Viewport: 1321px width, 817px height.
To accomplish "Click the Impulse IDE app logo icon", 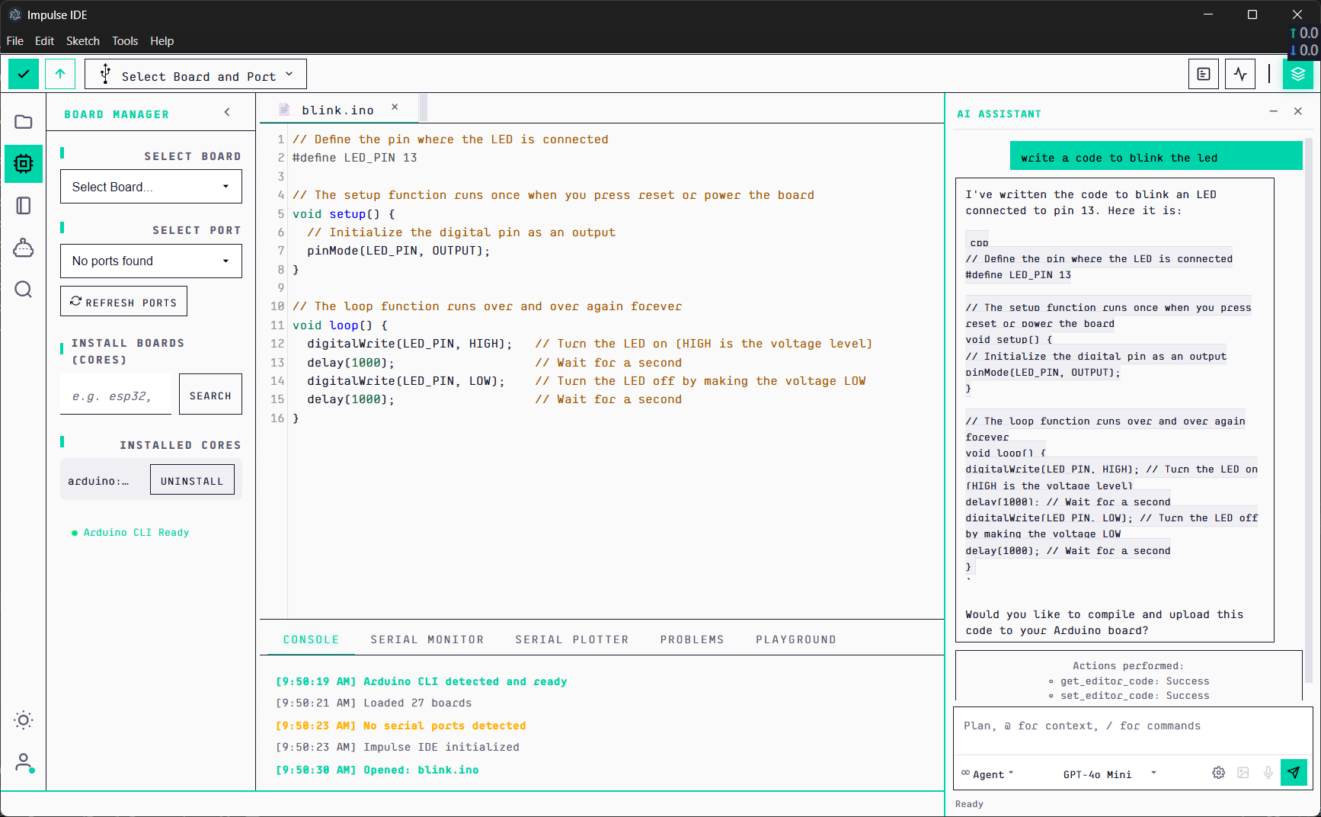I will [x=14, y=14].
